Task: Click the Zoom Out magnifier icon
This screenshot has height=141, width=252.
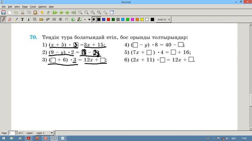Action: [80, 13]
